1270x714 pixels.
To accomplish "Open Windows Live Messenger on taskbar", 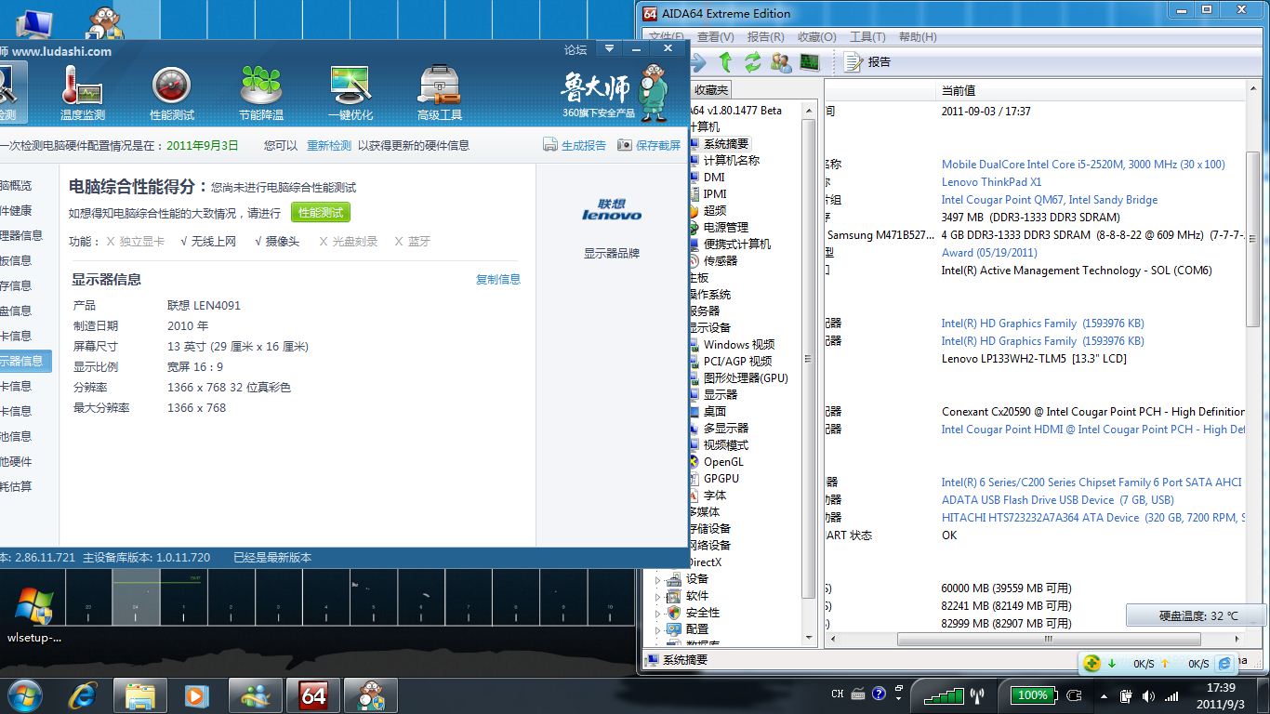I will (x=255, y=695).
